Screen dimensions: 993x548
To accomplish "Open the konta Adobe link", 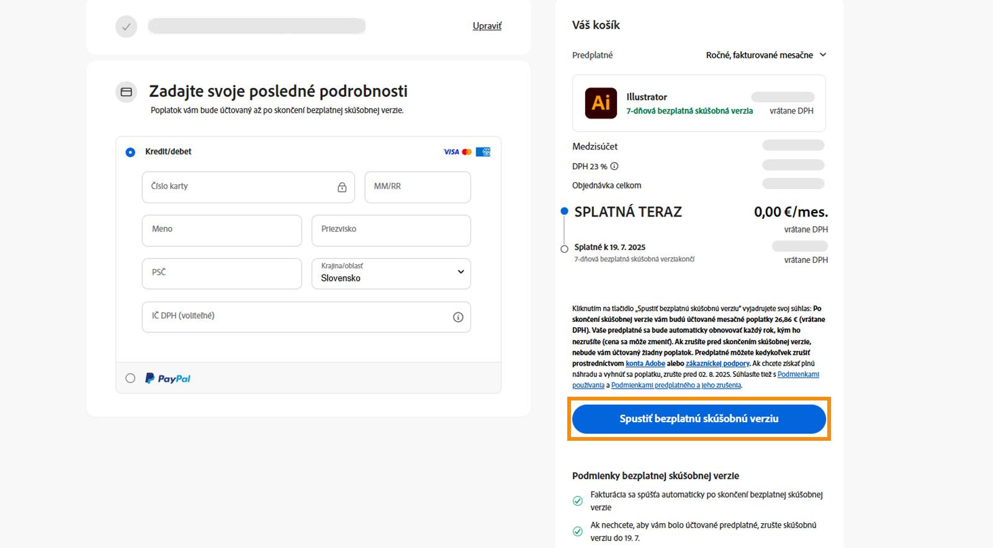I will pyautogui.click(x=645, y=364).
